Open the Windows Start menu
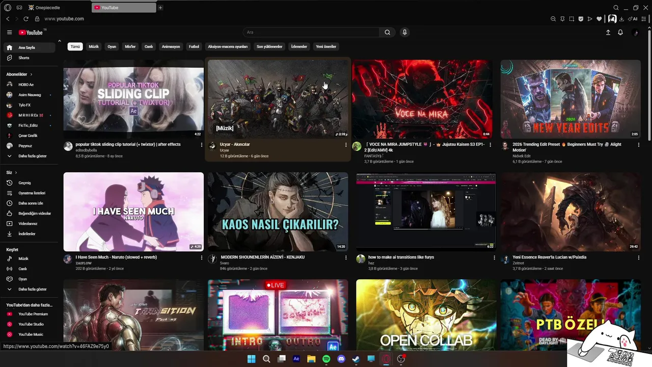652x367 pixels. coord(251,359)
